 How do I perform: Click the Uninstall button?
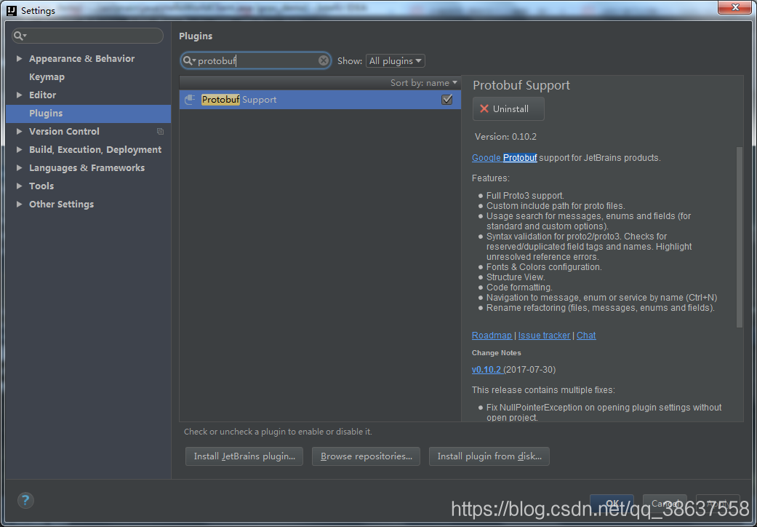click(508, 108)
